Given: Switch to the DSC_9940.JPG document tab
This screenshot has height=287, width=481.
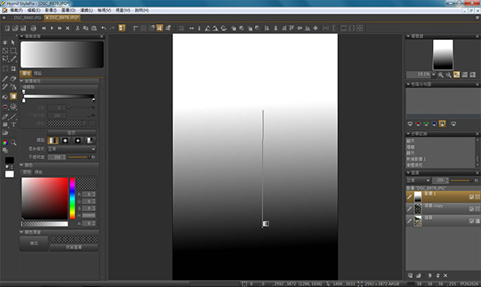Looking at the screenshot, I should (x=27, y=18).
